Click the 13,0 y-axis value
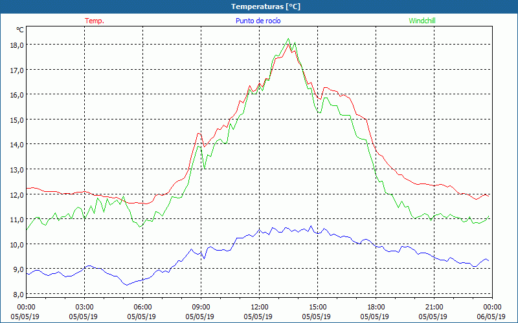This screenshot has height=323, width=518. tap(17, 170)
